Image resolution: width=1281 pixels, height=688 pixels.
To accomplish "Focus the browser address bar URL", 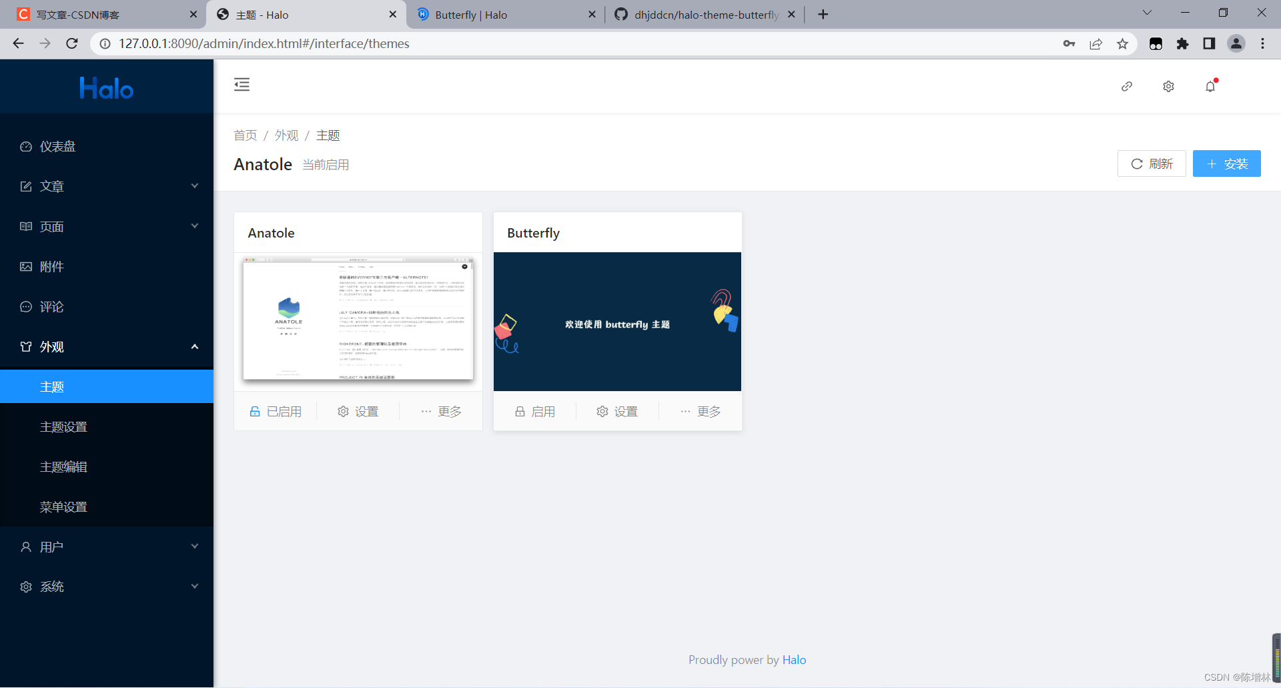I will tap(264, 43).
